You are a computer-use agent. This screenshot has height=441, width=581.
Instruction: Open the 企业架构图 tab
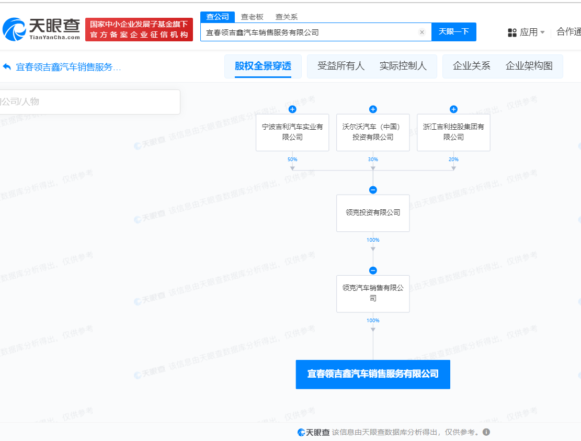click(x=529, y=66)
